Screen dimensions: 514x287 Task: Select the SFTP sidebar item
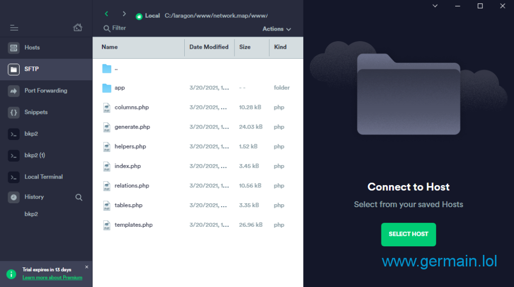coord(31,69)
